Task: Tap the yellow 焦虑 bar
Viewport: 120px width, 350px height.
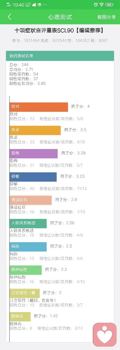Action: (x=35, y=130)
